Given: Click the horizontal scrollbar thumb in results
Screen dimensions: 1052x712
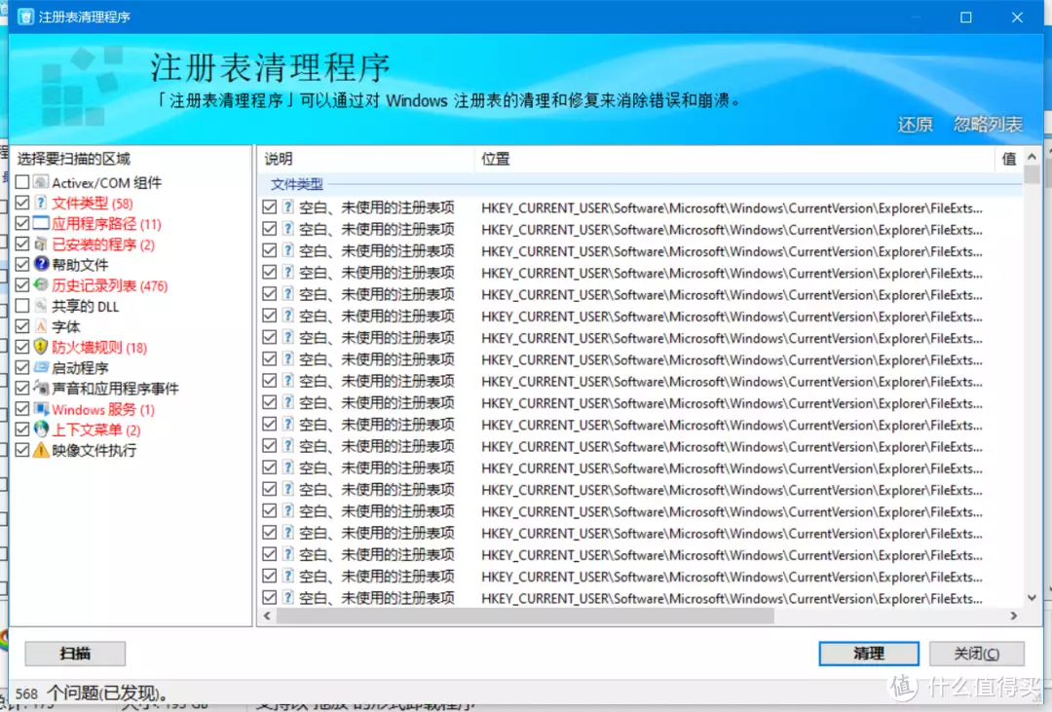Looking at the screenshot, I should click(525, 616).
